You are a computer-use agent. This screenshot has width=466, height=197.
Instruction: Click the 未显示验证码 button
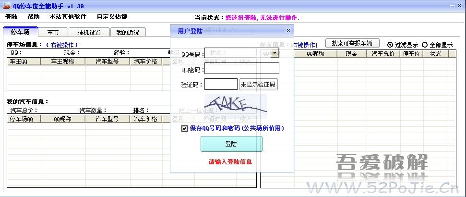pyautogui.click(x=258, y=84)
